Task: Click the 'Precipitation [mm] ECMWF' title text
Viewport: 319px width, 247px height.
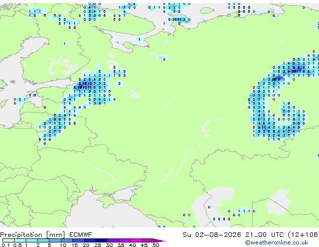Action: 46,235
